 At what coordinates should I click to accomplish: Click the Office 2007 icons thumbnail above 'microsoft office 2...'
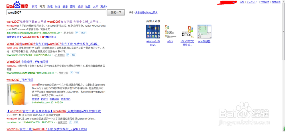pos(153,32)
